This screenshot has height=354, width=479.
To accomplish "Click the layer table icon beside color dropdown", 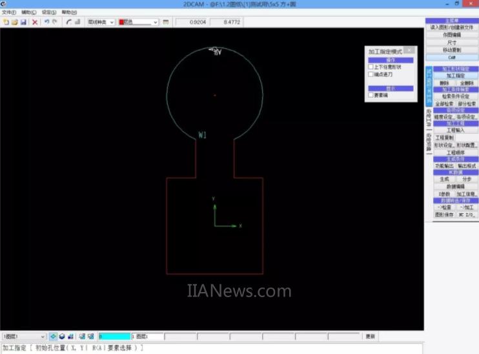I will tap(166, 22).
